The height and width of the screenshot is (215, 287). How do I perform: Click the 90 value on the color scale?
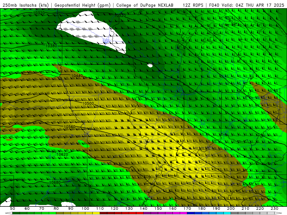pos(71,209)
